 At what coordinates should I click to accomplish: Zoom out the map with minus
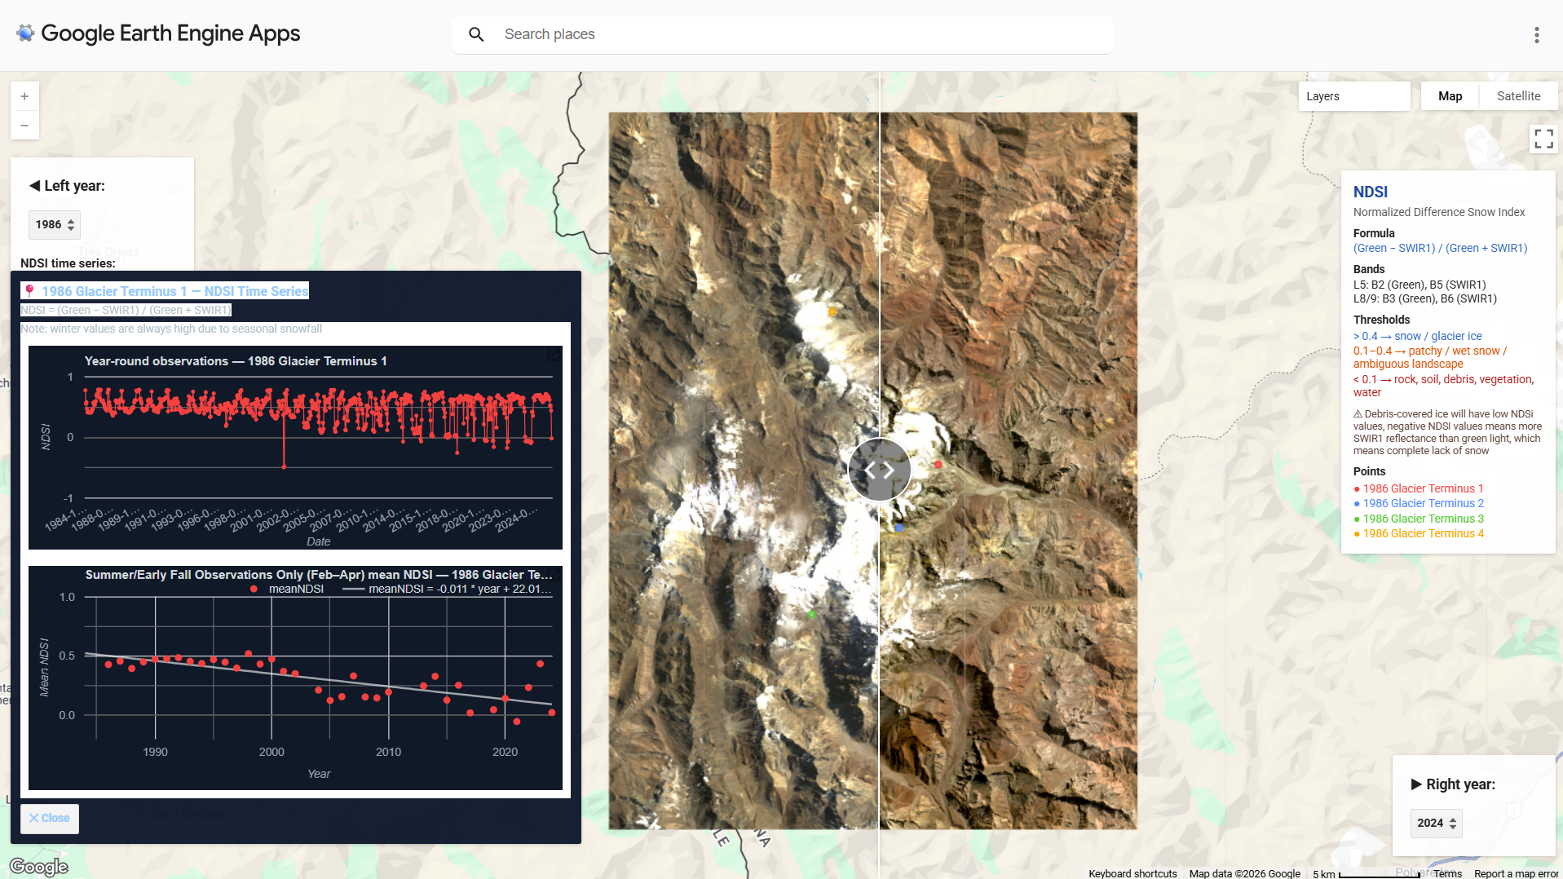(24, 125)
